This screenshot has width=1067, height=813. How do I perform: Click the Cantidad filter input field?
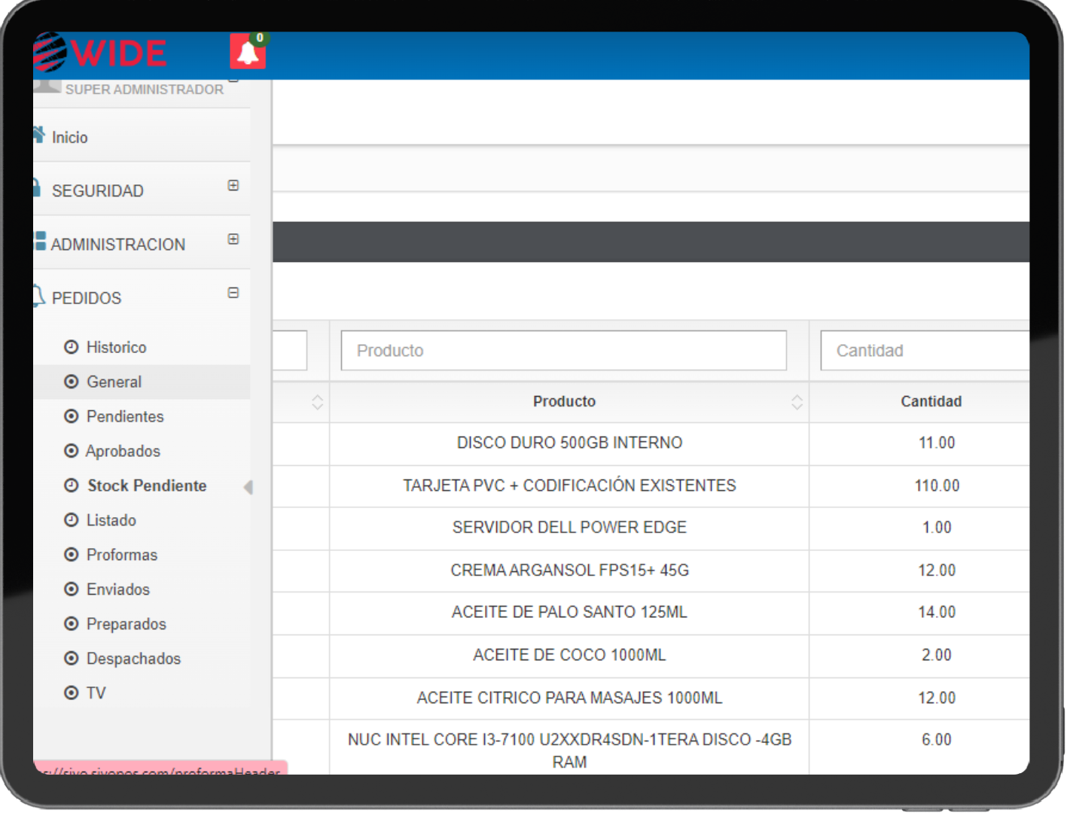(925, 350)
